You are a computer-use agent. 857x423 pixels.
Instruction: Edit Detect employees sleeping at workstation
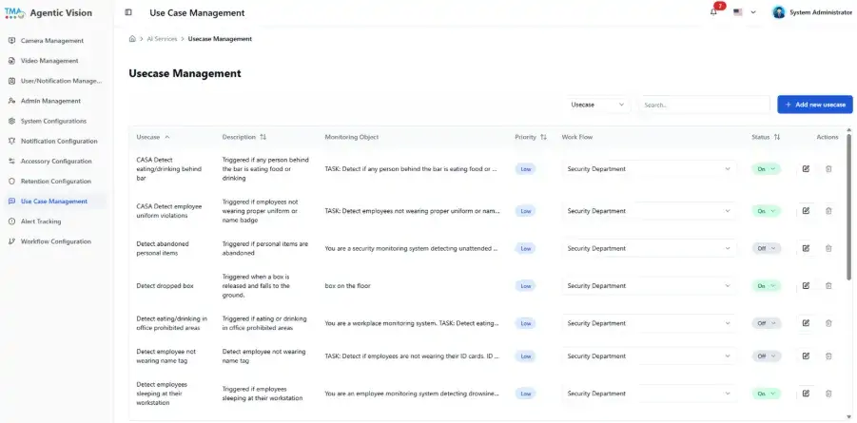coord(806,393)
